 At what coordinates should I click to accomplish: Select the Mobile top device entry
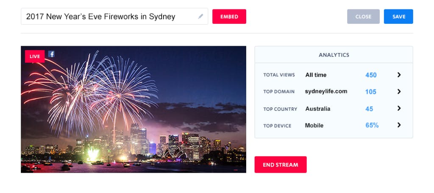(x=314, y=126)
